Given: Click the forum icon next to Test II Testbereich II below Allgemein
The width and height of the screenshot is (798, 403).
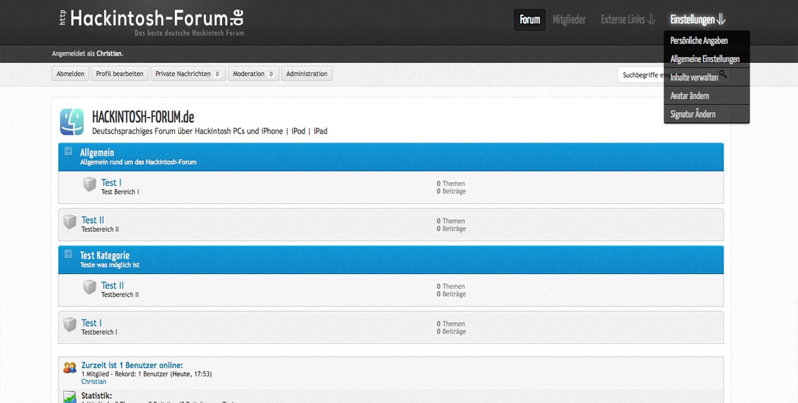Looking at the screenshot, I should coord(70,222).
